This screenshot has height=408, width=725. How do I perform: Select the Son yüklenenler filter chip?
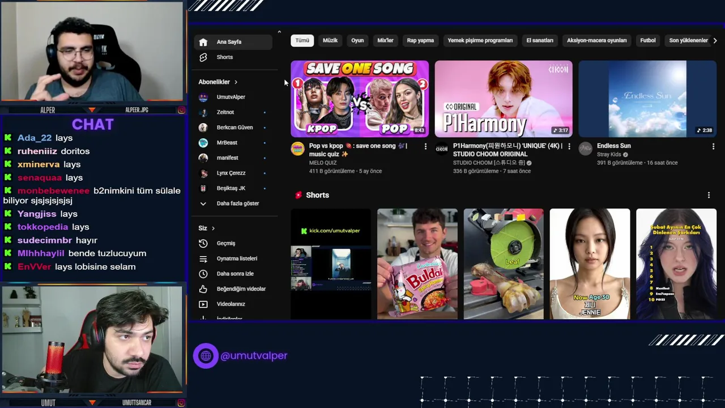(688, 40)
